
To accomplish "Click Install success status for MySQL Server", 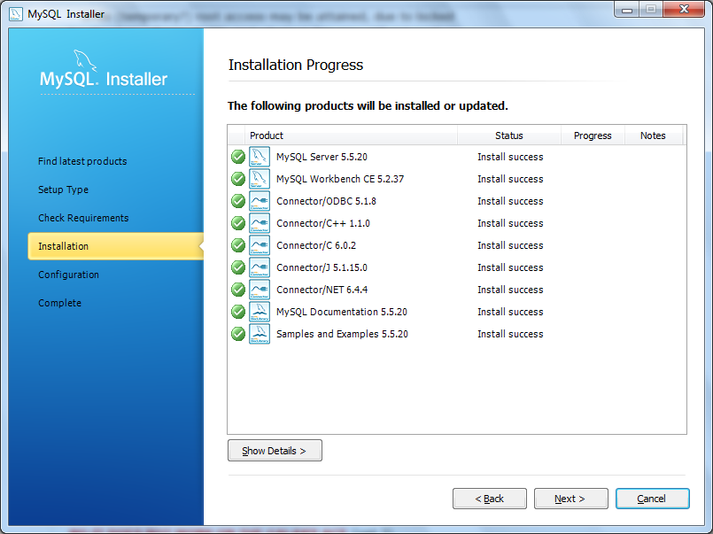I will pyautogui.click(x=510, y=157).
